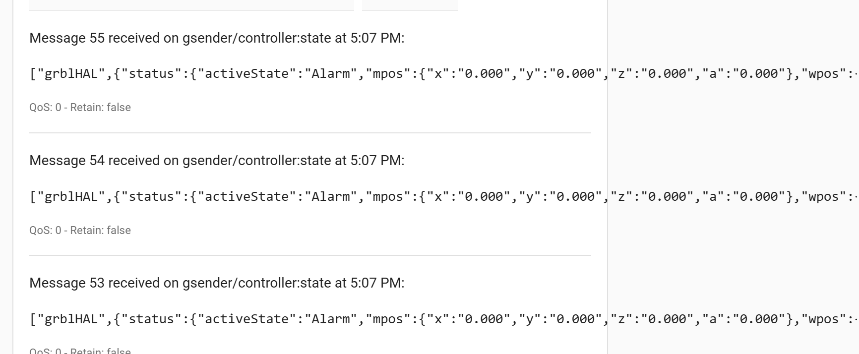Viewport: 859px width, 354px height.
Task: Select the Message 54 grblHAL payload text
Action: (x=444, y=197)
